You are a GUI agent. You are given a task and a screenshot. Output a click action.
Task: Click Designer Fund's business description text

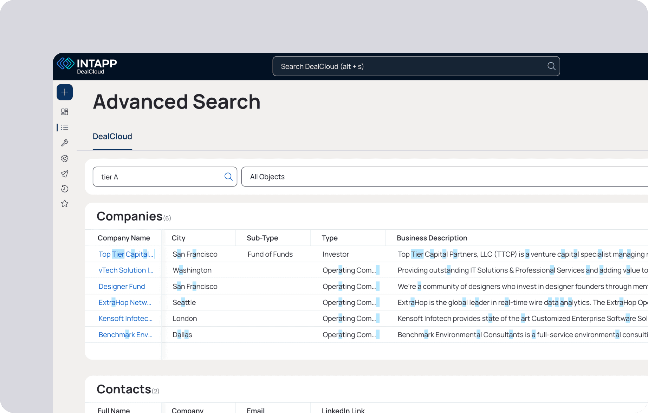(523, 287)
